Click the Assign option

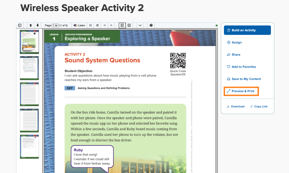coord(234,42)
